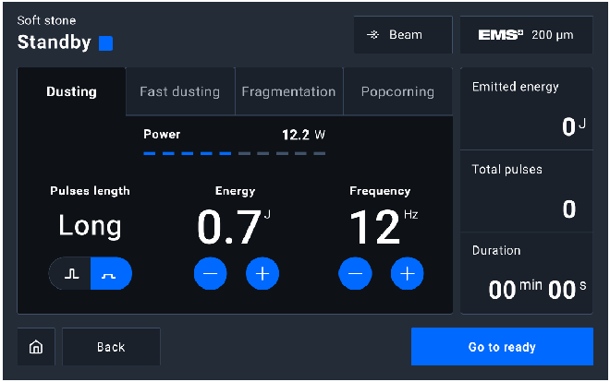Decrease energy with the minus button
Image resolution: width=610 pixels, height=382 pixels.
[210, 273]
